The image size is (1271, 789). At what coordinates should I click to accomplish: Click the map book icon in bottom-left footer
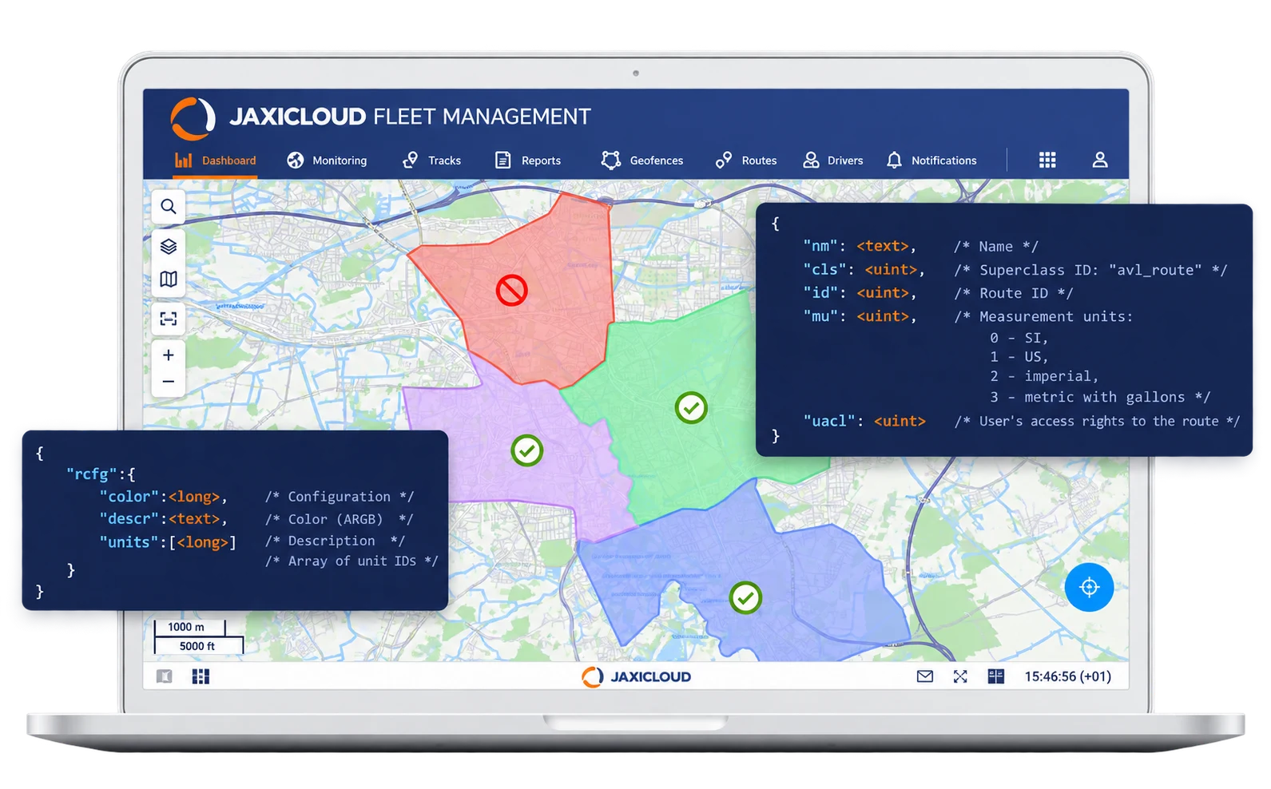(165, 676)
